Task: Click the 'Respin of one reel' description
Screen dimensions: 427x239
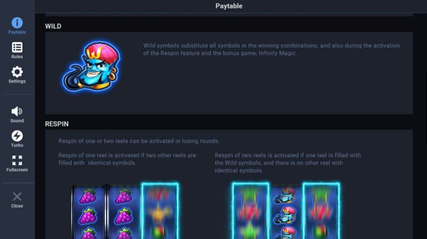Action: click(x=127, y=159)
